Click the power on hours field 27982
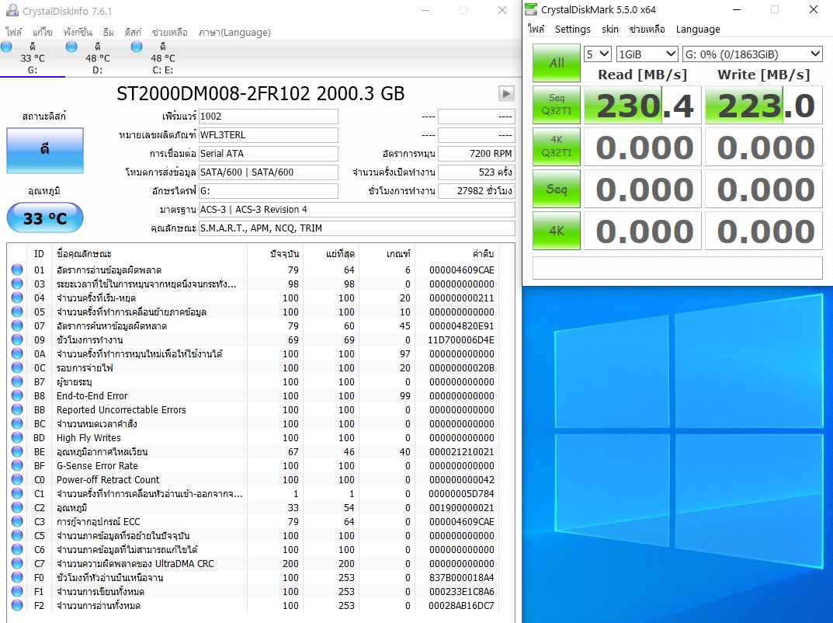 coord(477,191)
